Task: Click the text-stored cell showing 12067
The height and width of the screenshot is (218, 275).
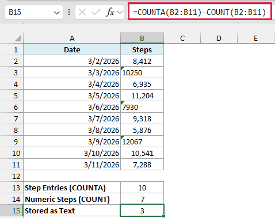Action: point(142,141)
